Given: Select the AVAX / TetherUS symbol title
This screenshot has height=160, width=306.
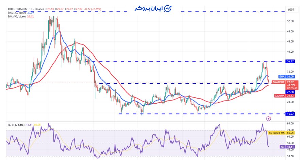Looking at the screenshot, I should pyautogui.click(x=18, y=10).
